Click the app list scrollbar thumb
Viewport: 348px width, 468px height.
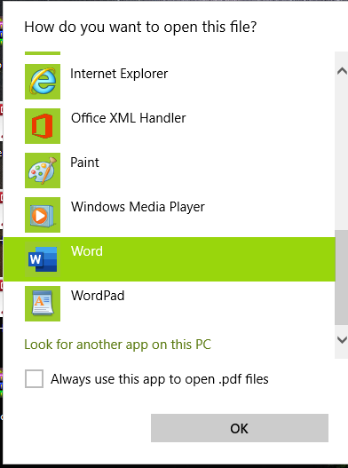[342, 277]
